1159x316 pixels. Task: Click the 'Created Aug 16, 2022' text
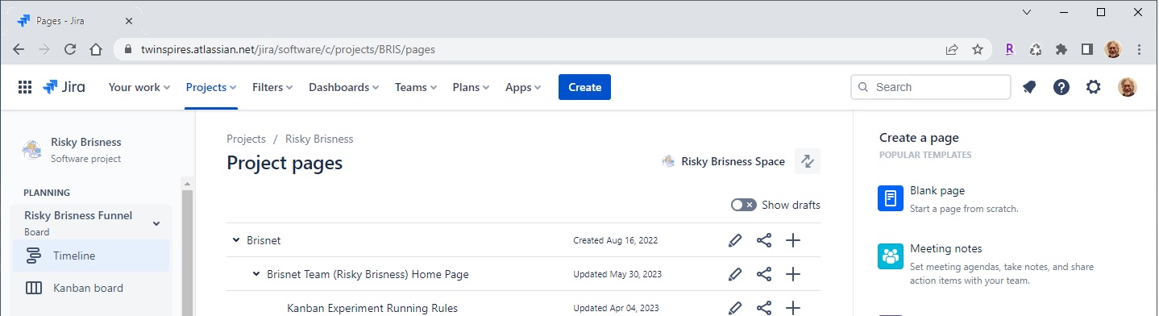(x=616, y=240)
